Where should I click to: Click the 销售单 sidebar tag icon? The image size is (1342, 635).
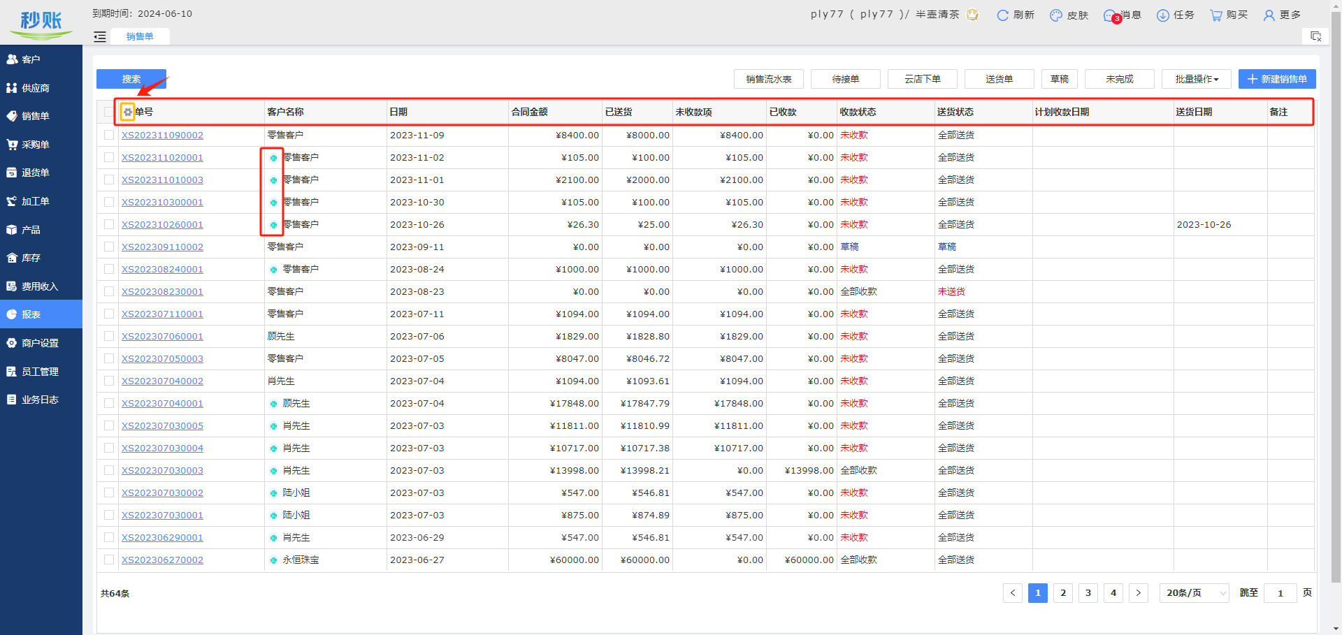tap(12, 116)
